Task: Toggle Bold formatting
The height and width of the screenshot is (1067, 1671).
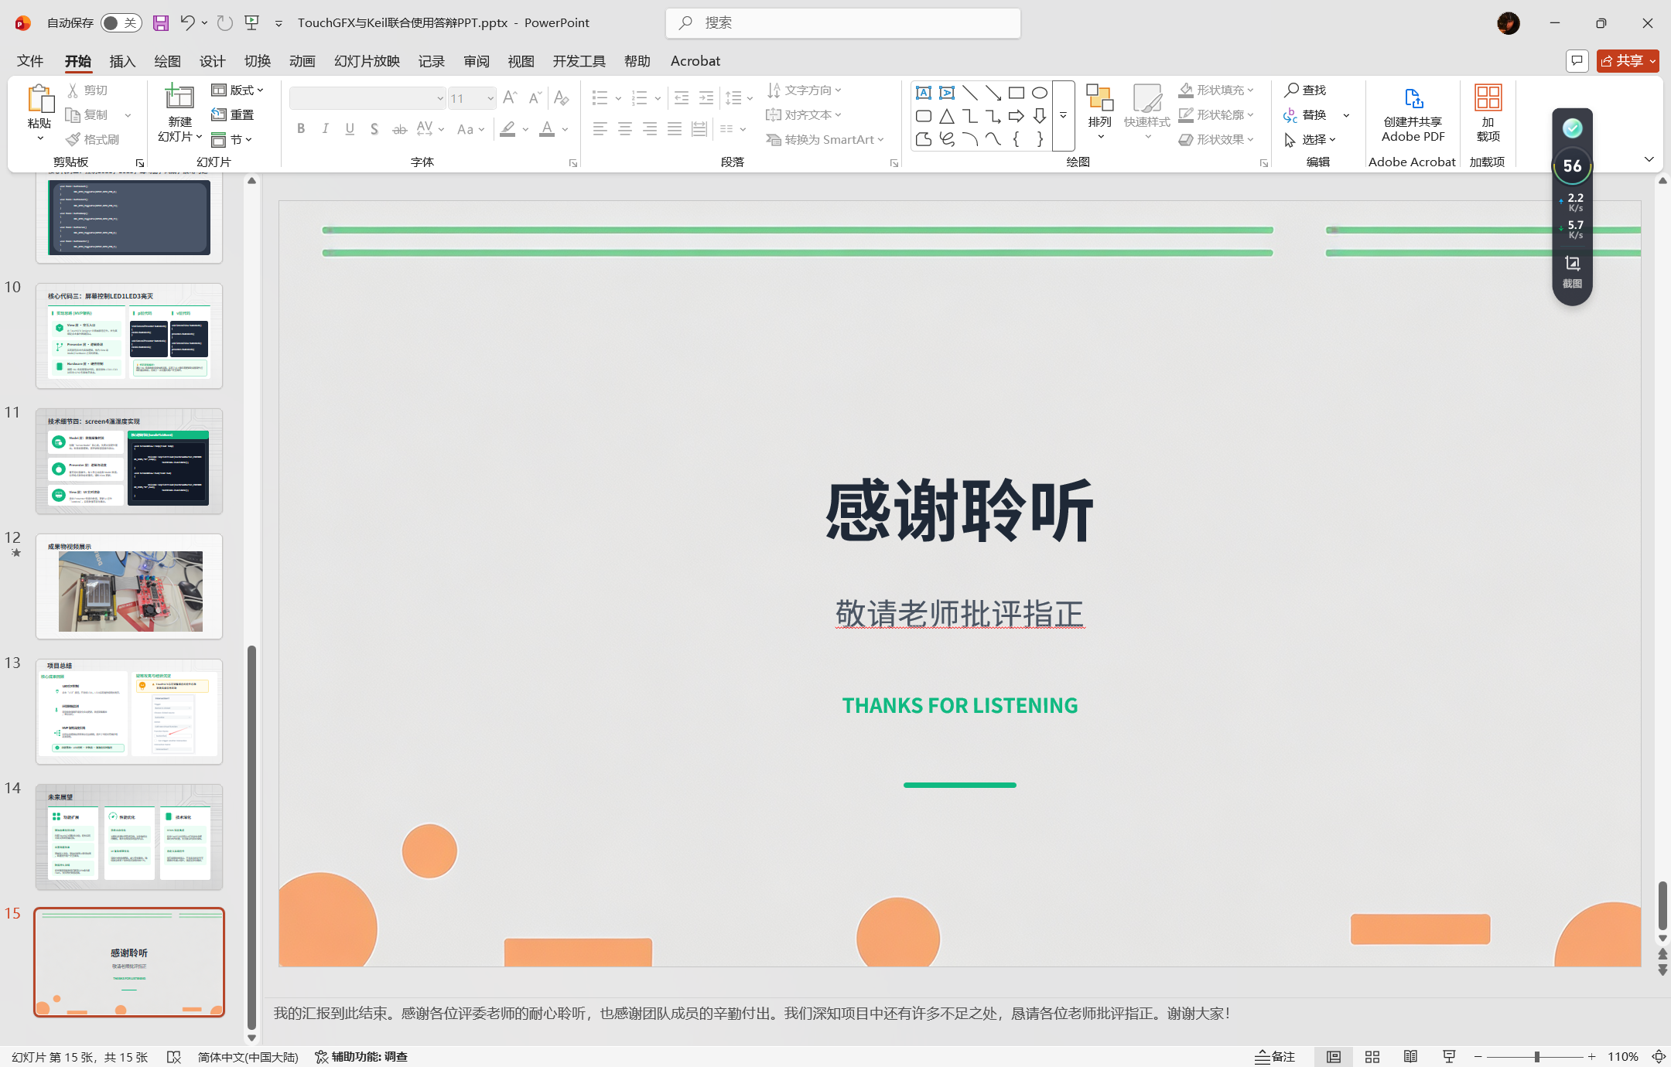Action: (301, 129)
